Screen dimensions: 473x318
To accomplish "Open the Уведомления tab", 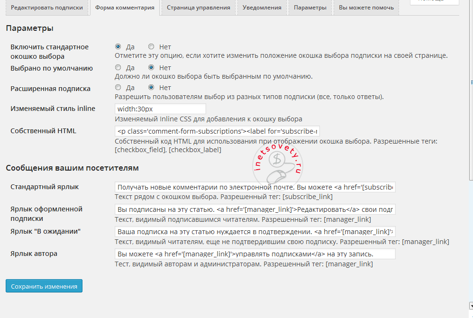I will [261, 8].
